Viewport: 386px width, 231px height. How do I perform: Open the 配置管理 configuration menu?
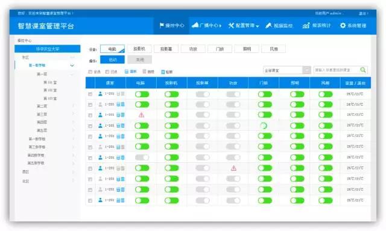coord(244,25)
